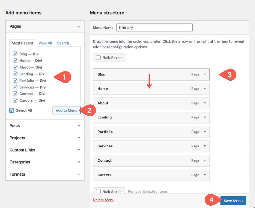255x208 pixels.
Task: Uncheck the Contact page checkbox
Action: click(x=15, y=94)
